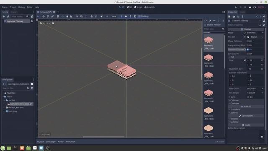Flip tile horizontally in TileMap palette
The height and width of the screenshot is (151, 268).
[214, 21]
